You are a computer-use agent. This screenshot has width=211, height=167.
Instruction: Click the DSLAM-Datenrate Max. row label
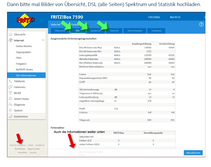[x=91, y=48]
